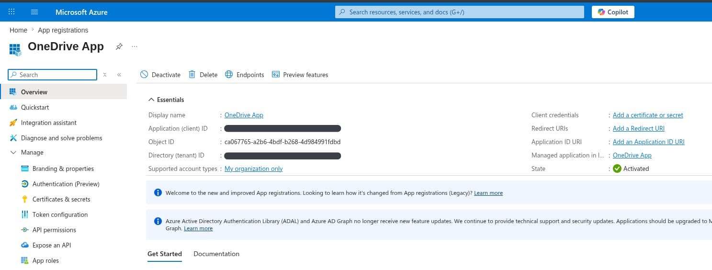This screenshot has height=270, width=712.
Task: Click the Object ID value
Action: click(x=283, y=142)
